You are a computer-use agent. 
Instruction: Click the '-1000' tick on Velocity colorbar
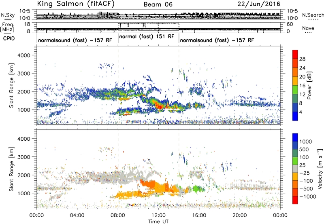click(307, 197)
